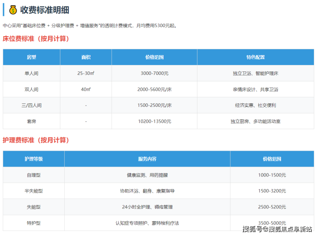The height and width of the screenshot is (236, 319).
Task: Select the 3000-7000元 price cell
Action: (154, 73)
